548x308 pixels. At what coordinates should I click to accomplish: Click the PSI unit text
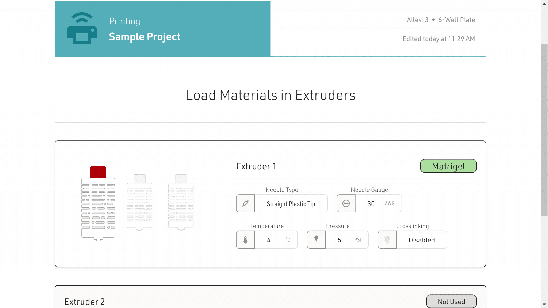point(357,240)
